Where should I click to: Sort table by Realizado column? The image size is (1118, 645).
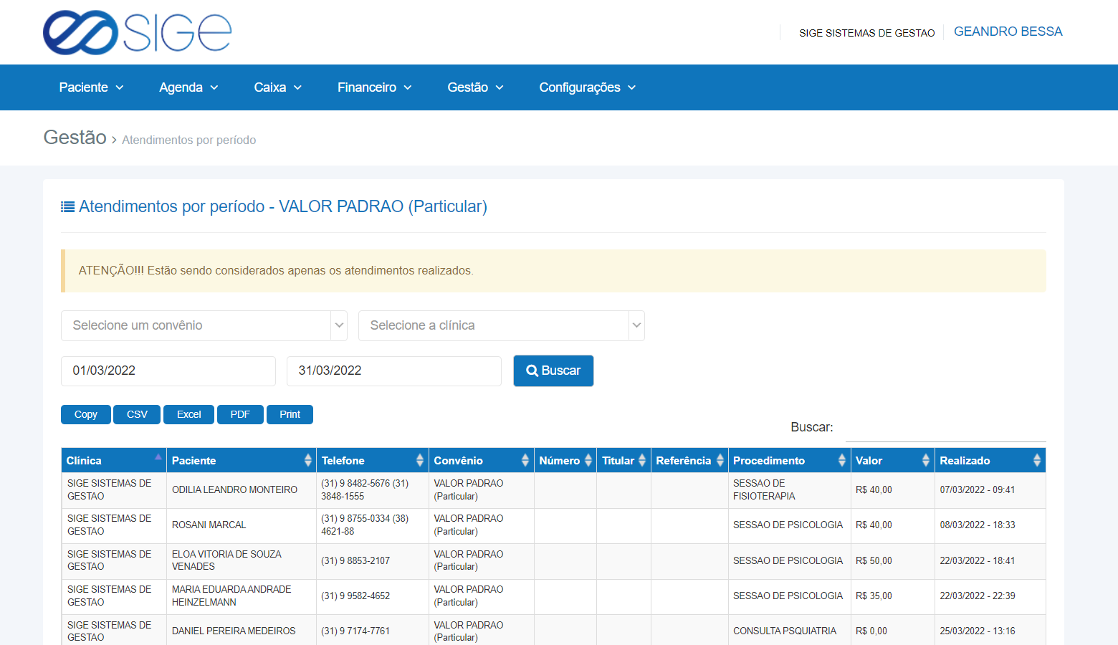(x=990, y=460)
